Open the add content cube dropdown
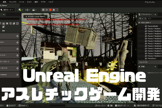The width and height of the screenshot is (162, 108). (21, 10)
